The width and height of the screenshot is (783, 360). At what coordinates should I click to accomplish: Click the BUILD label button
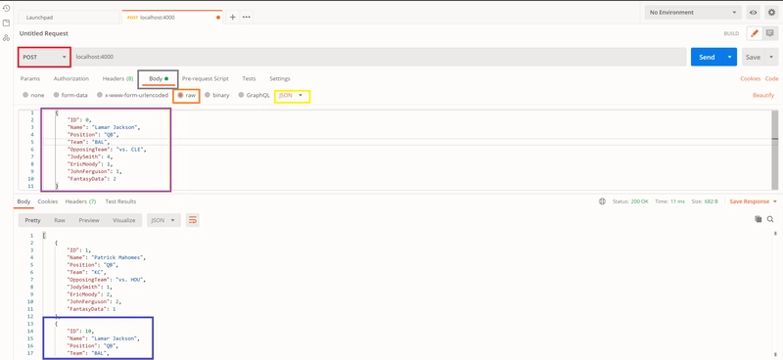point(731,33)
